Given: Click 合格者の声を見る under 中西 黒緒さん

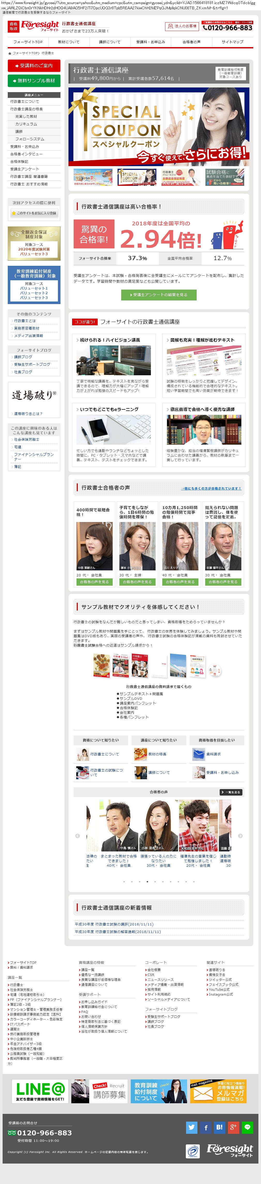Looking at the screenshot, I should [95, 582].
